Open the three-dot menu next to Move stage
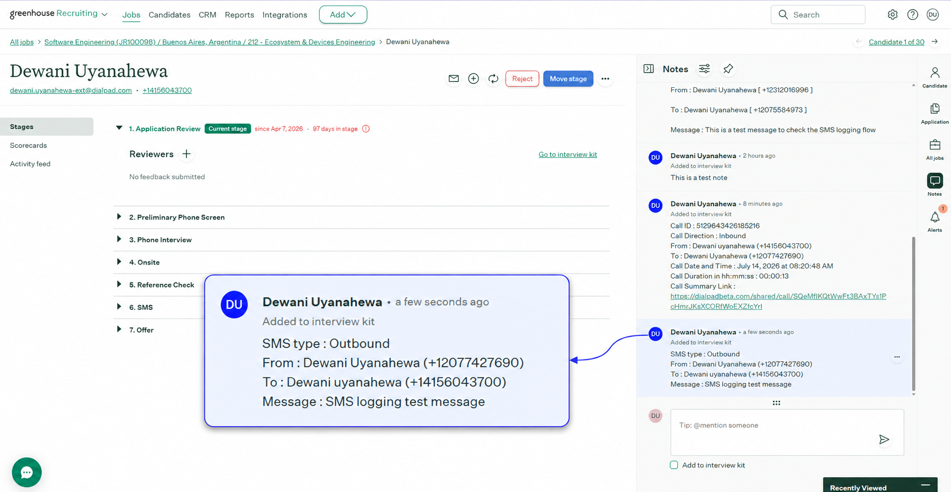 [605, 79]
